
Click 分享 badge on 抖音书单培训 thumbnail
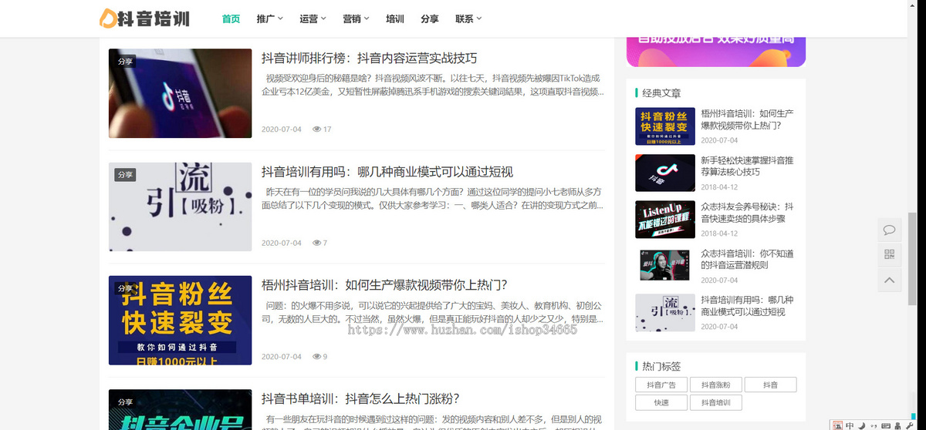pyautogui.click(x=125, y=401)
